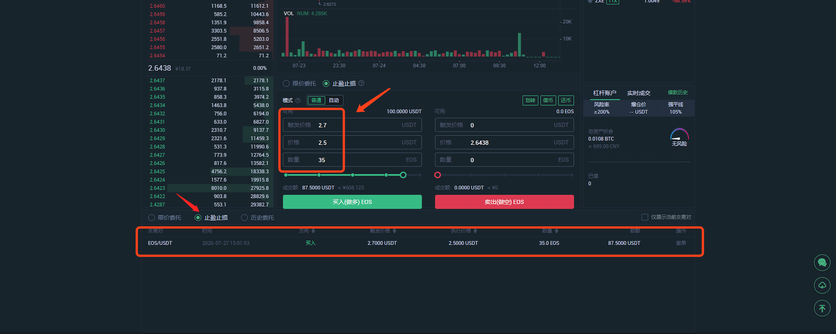Switch mode to 自动
Viewport: 836px width, 334px height.
pos(334,100)
